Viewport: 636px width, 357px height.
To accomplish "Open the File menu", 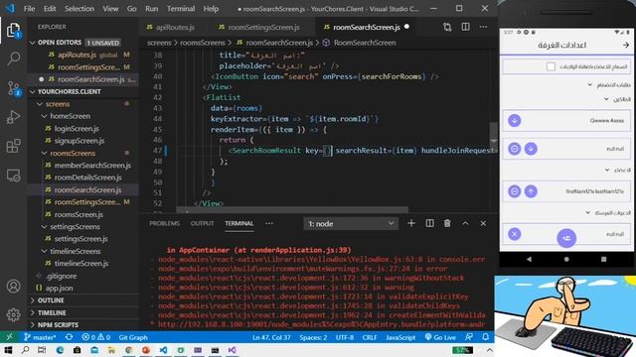I will click(29, 9).
